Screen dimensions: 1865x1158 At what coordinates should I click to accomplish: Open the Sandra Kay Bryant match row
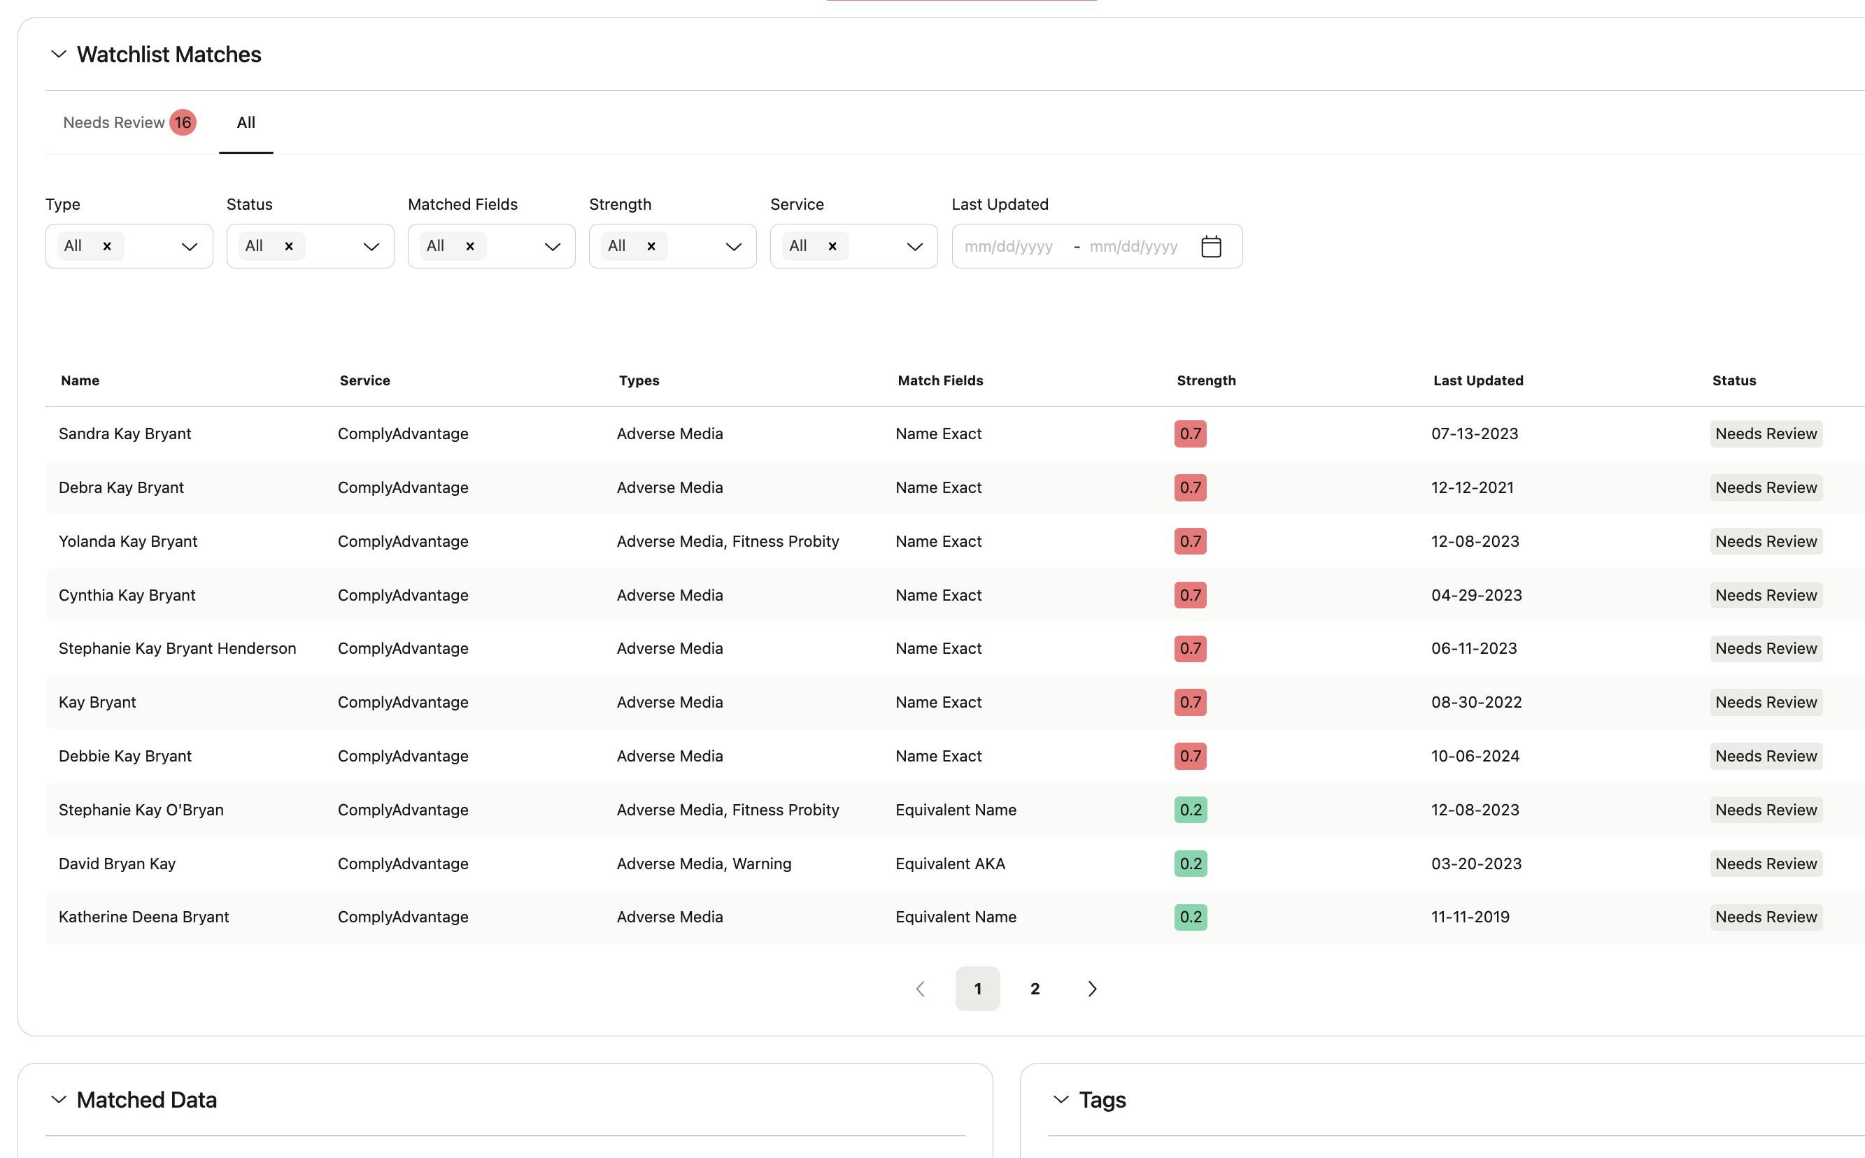125,434
